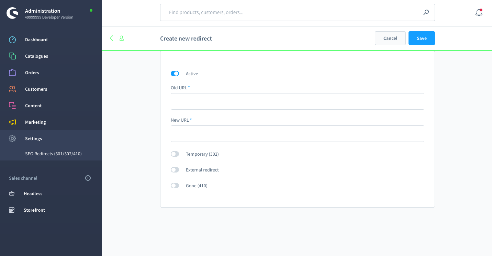This screenshot has height=256, width=492.
Task: Click the Active label text
Action: pyautogui.click(x=192, y=74)
